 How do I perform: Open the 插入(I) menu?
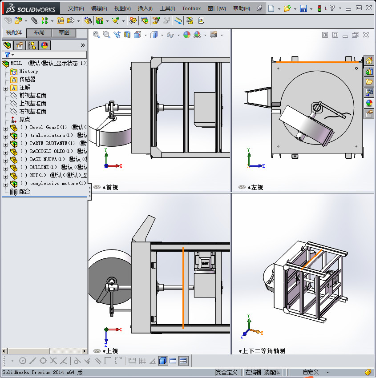tap(145, 8)
